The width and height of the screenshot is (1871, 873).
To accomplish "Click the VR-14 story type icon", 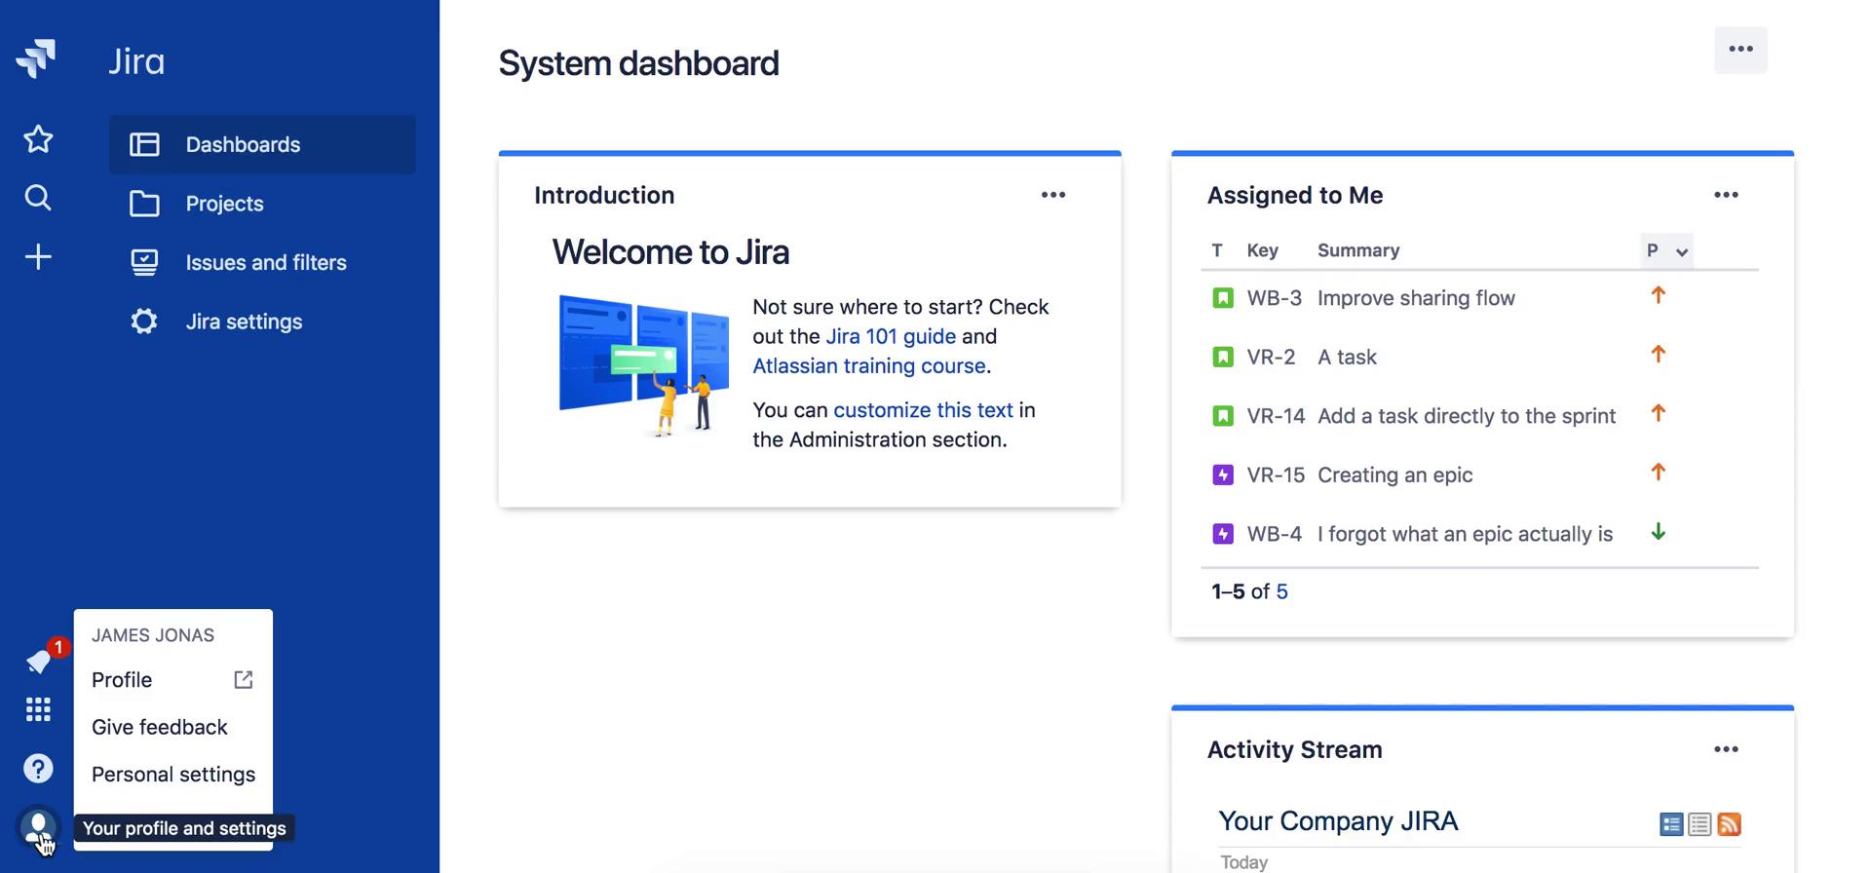I will (x=1223, y=416).
